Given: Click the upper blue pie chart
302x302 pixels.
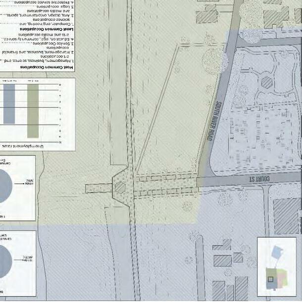Looking at the screenshot, I should coord(5,186).
